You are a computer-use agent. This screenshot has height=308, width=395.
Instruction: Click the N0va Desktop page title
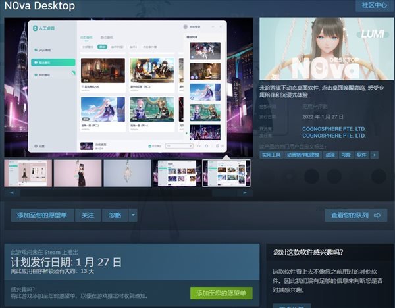(39, 5)
